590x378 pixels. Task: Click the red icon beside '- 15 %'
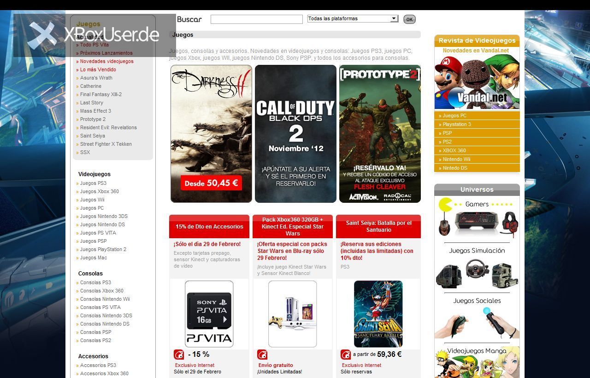tap(179, 355)
